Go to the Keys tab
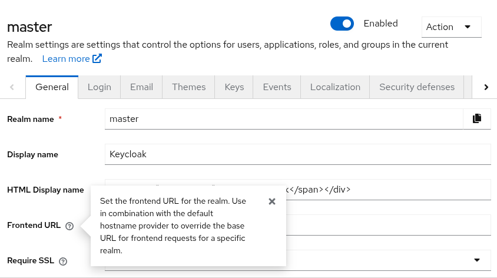Screen dimensions: 497x278 point(234,87)
